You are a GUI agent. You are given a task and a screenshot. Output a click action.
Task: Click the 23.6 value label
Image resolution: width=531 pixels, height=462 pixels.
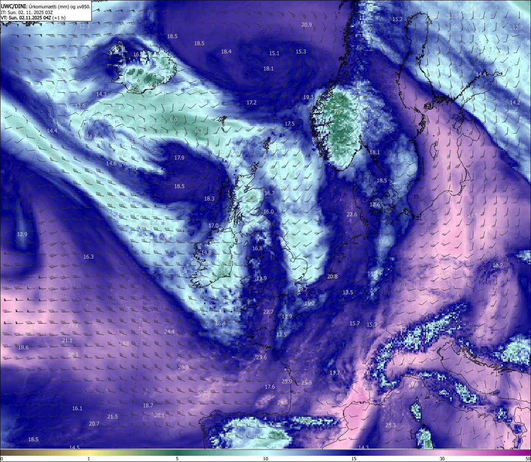[261, 358]
